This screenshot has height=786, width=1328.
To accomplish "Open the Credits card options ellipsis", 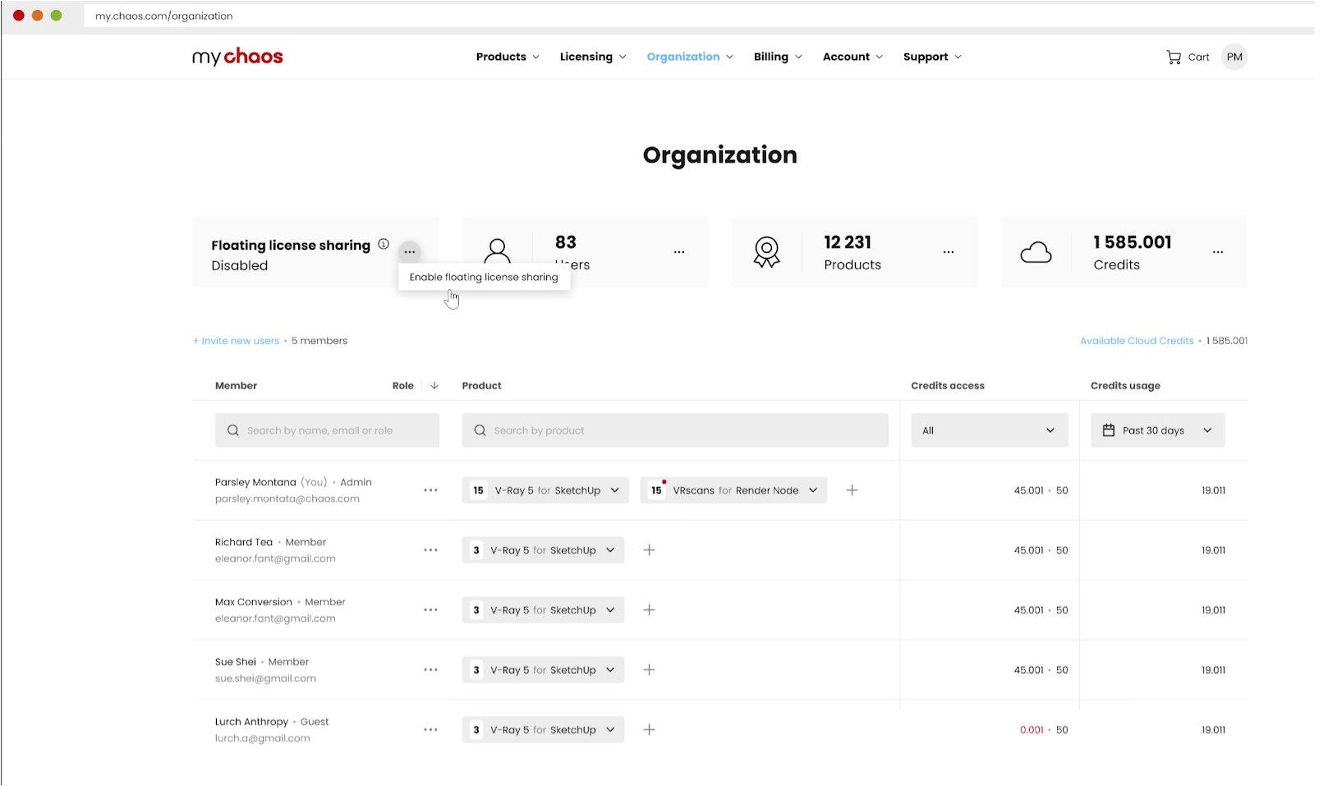I will tap(1218, 252).
